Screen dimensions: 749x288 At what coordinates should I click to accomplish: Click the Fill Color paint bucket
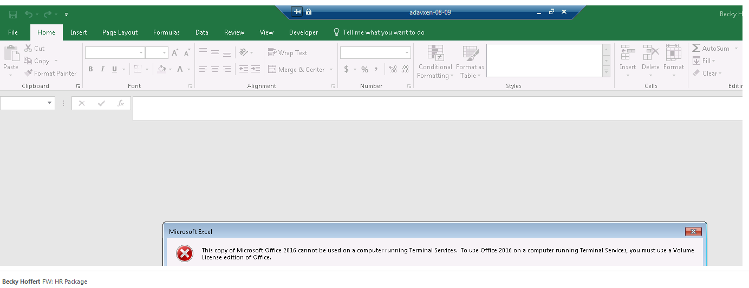click(161, 69)
